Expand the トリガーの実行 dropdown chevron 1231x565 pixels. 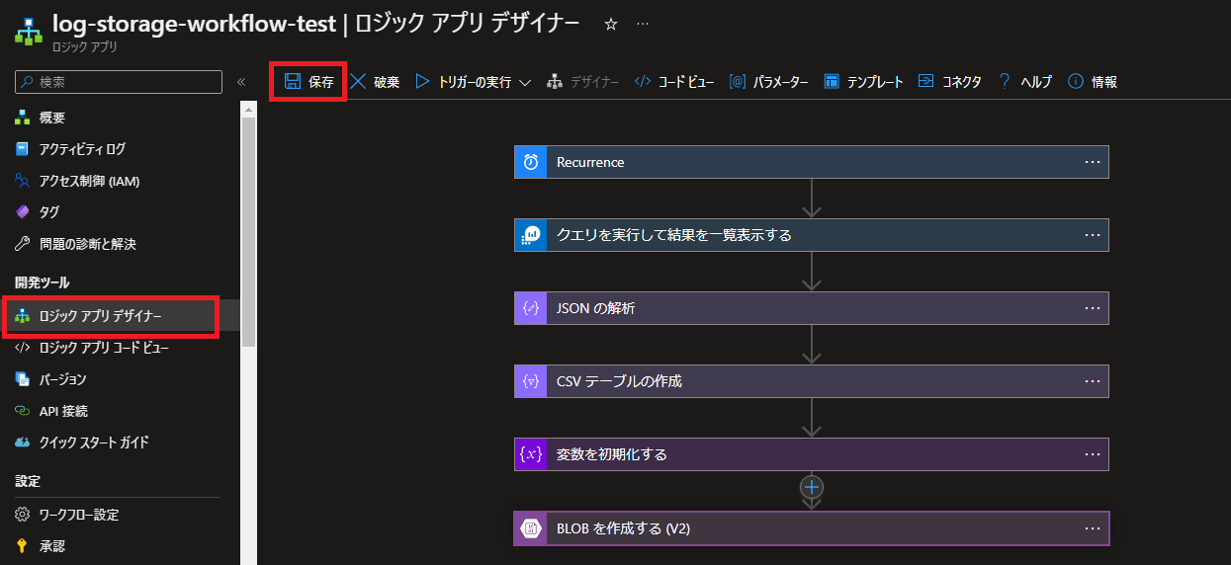[x=525, y=83]
